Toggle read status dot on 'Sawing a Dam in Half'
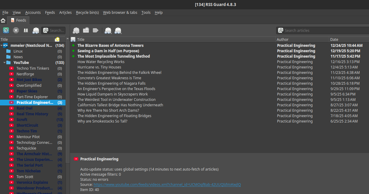Viewport: 369px width, 194px height. click(74, 51)
